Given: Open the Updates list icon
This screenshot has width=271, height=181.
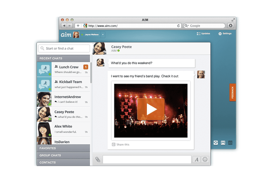Looking at the screenshot, I should click(x=198, y=34).
